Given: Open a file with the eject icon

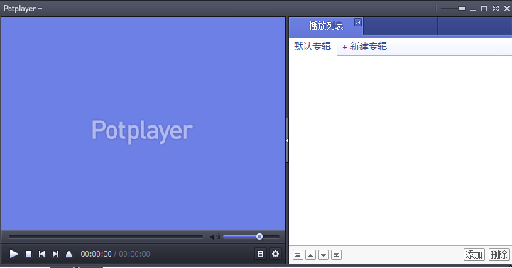Looking at the screenshot, I should pyautogui.click(x=69, y=254).
